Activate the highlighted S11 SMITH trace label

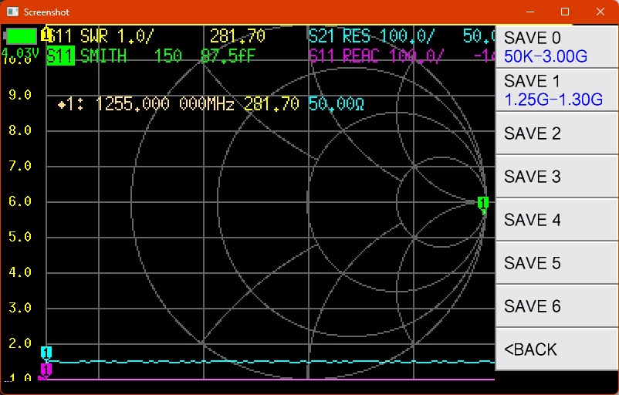point(60,56)
